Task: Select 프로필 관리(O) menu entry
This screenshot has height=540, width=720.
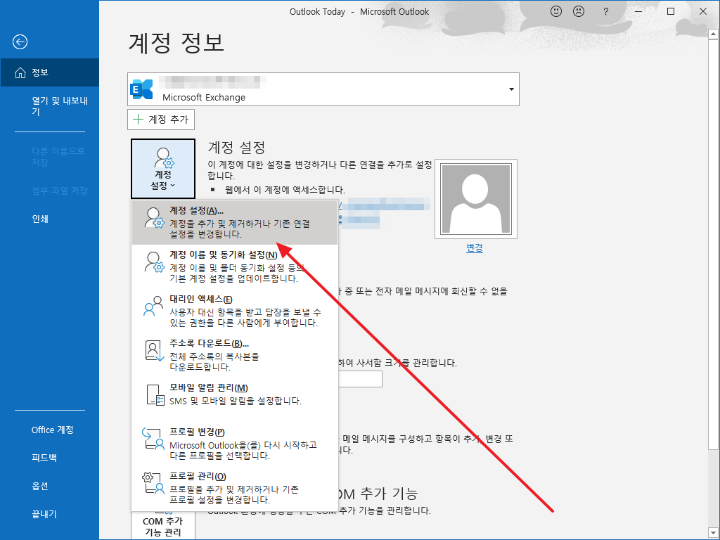Action: click(235, 488)
